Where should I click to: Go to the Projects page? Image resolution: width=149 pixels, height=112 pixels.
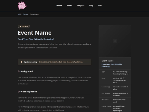coord(81,6)
